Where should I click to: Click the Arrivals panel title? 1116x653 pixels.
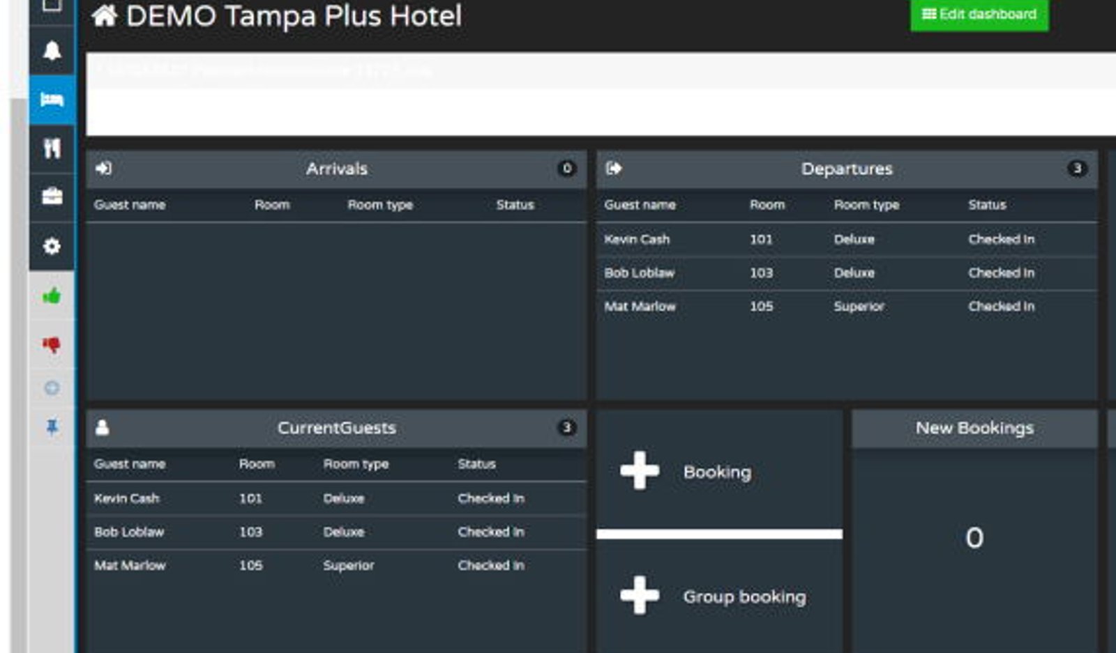[336, 169]
